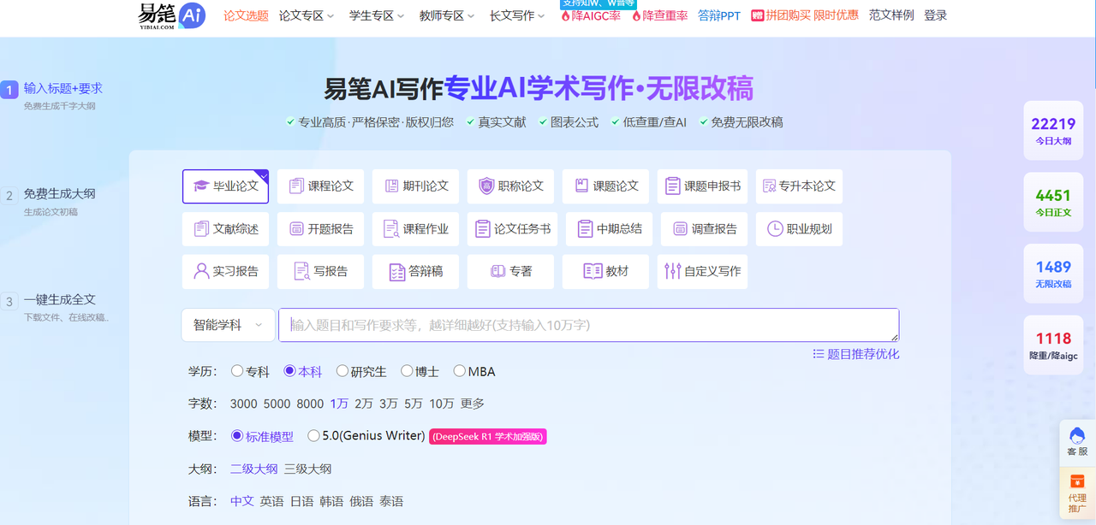Click the 无限改稿 1489 counter card
Screen dimensions: 1096x525
[1053, 274]
